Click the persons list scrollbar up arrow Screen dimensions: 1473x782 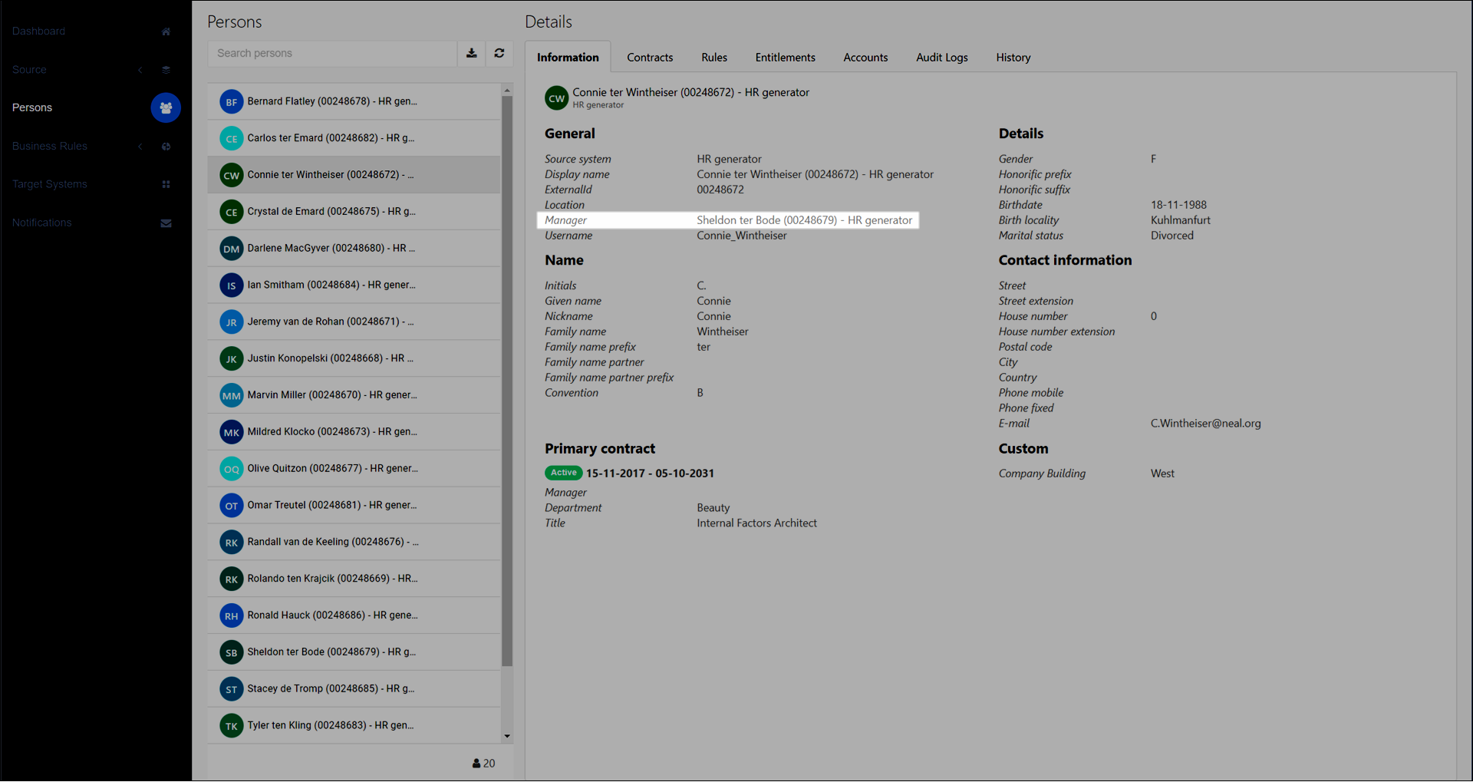(x=507, y=91)
